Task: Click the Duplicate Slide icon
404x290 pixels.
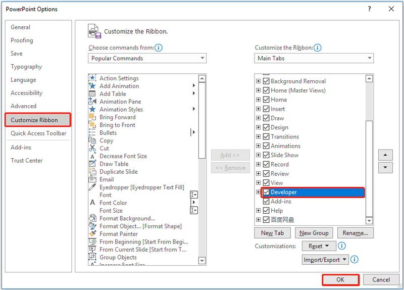Action: coord(92,171)
